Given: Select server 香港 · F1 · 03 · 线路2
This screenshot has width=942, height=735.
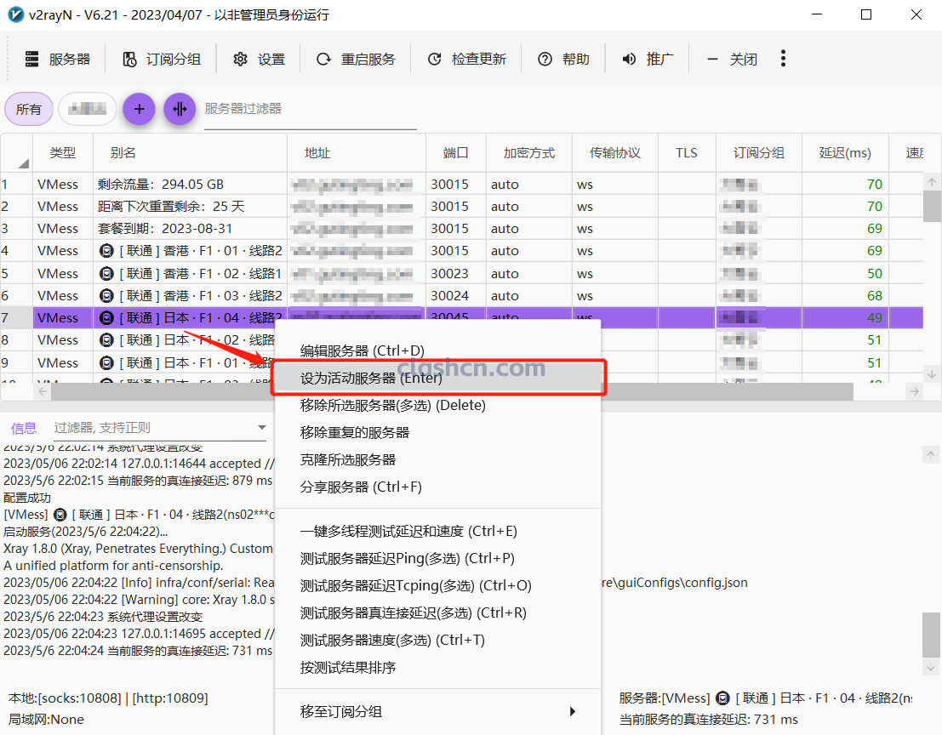Looking at the screenshot, I should tap(461, 296).
